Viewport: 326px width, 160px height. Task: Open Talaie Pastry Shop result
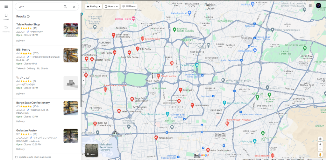point(47,32)
